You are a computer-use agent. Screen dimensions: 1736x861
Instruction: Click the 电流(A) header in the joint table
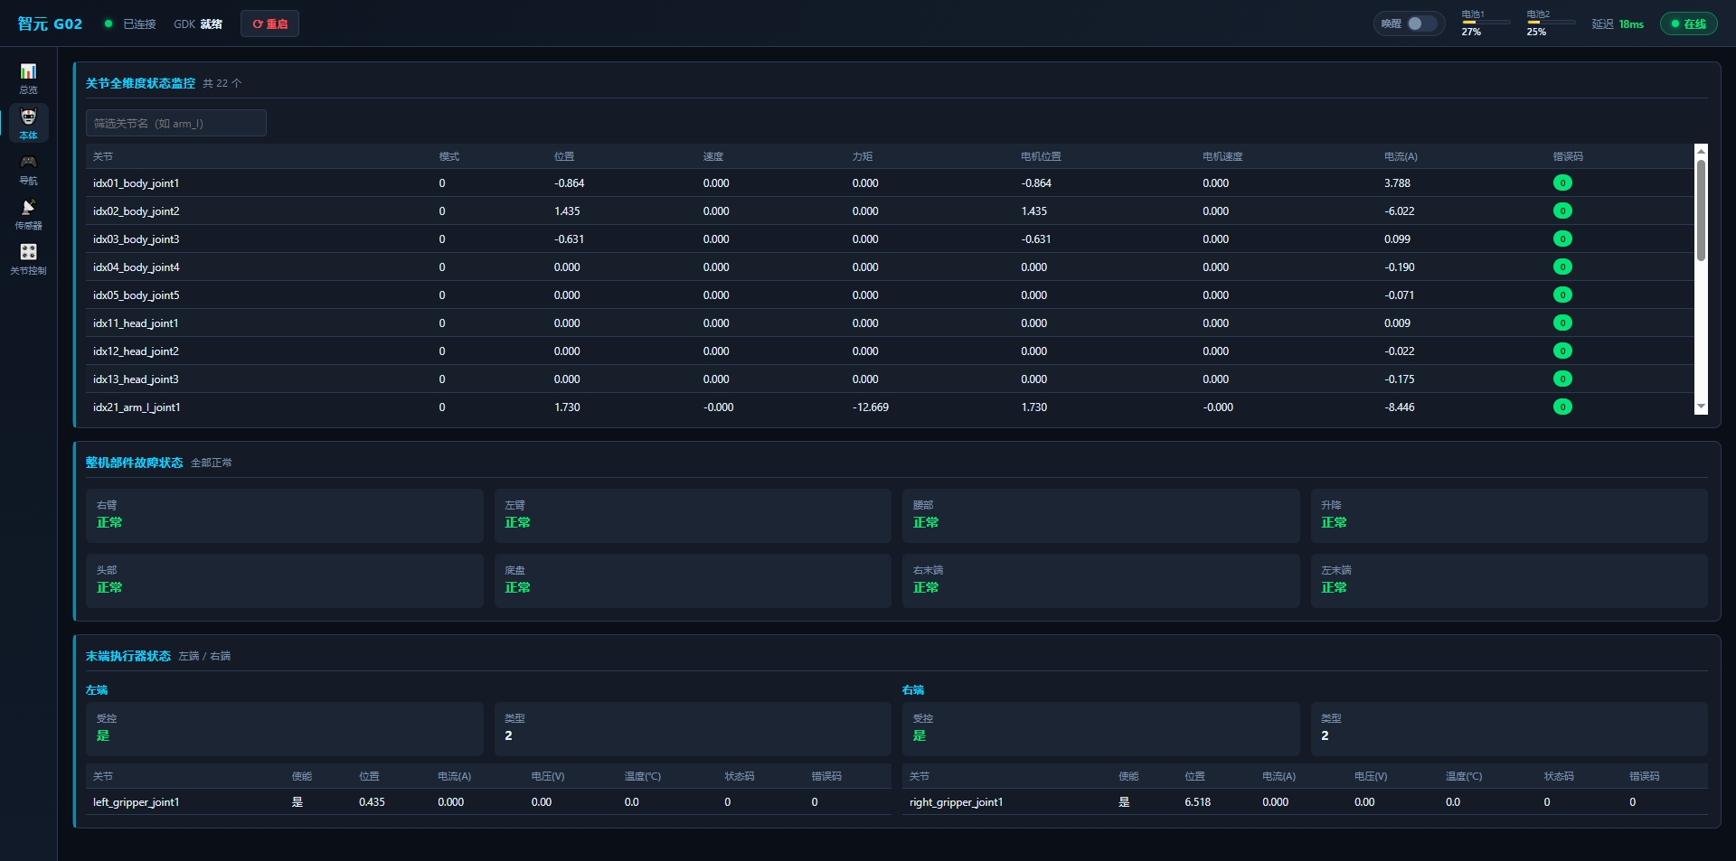point(1401,156)
